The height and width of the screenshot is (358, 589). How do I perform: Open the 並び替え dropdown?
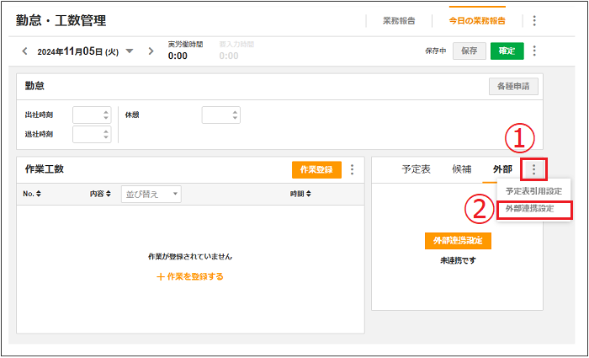click(x=151, y=194)
